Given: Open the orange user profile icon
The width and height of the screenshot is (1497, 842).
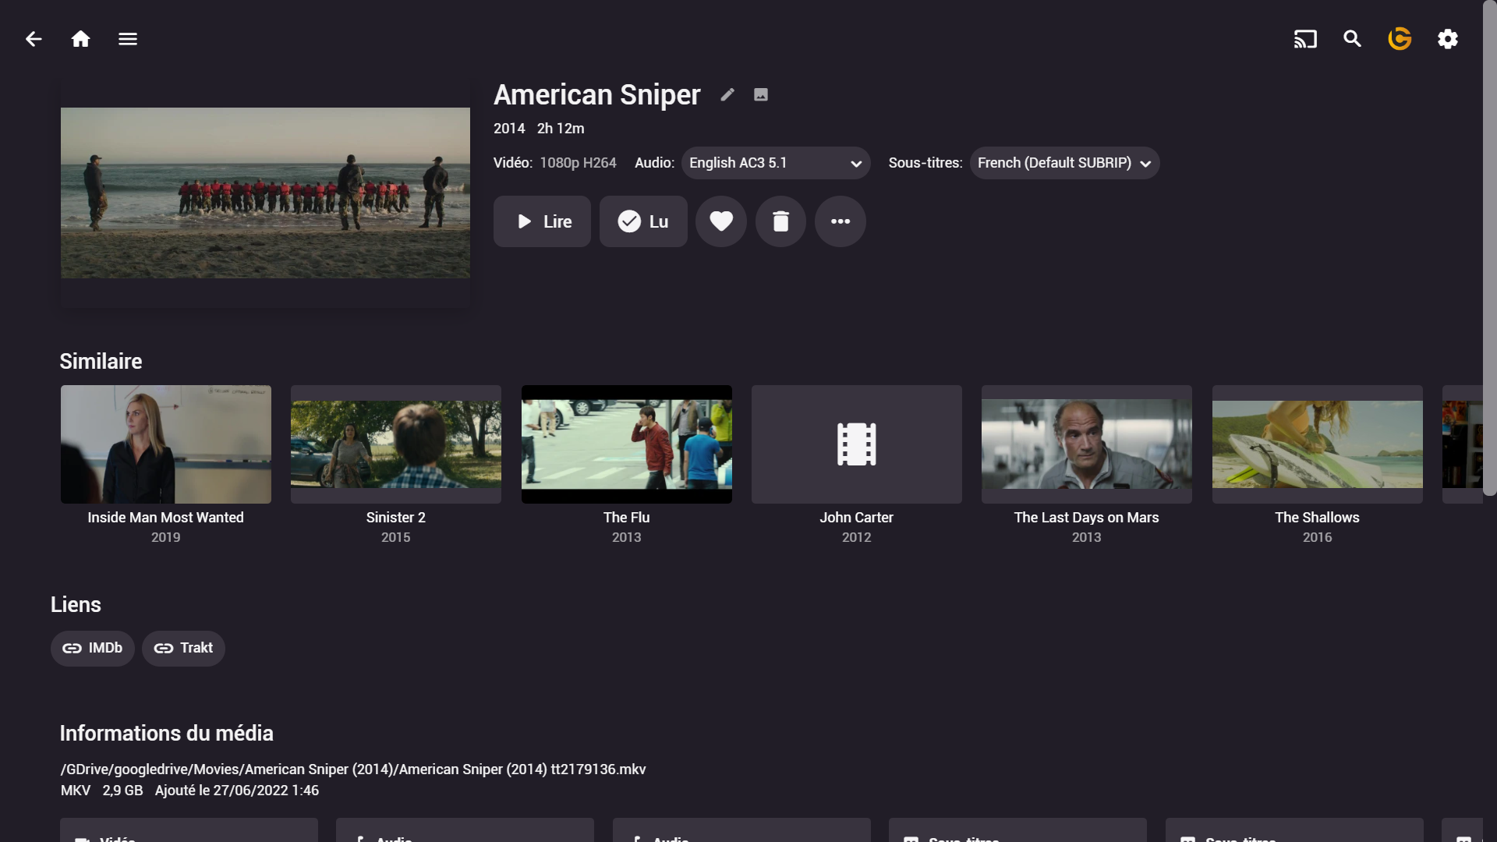Looking at the screenshot, I should [x=1400, y=39].
